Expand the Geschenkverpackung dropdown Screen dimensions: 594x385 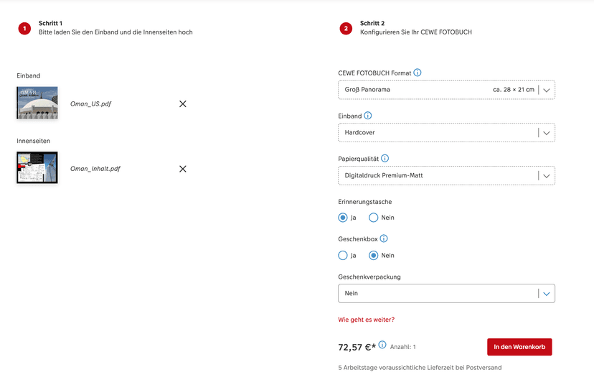coord(546,293)
